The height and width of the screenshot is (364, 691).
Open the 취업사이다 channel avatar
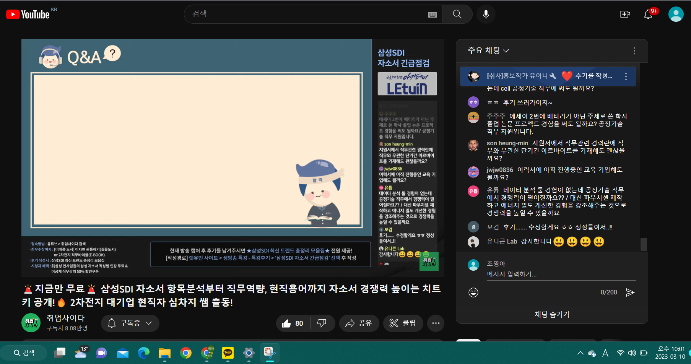coord(31,323)
